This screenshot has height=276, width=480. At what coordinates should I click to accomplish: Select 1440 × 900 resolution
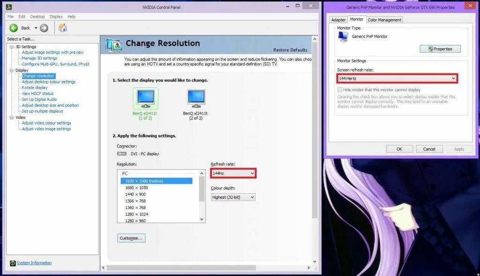(x=135, y=195)
